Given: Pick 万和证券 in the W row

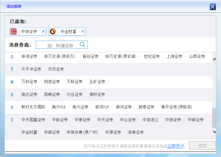Looking at the screenshot, I should pos(29,82).
